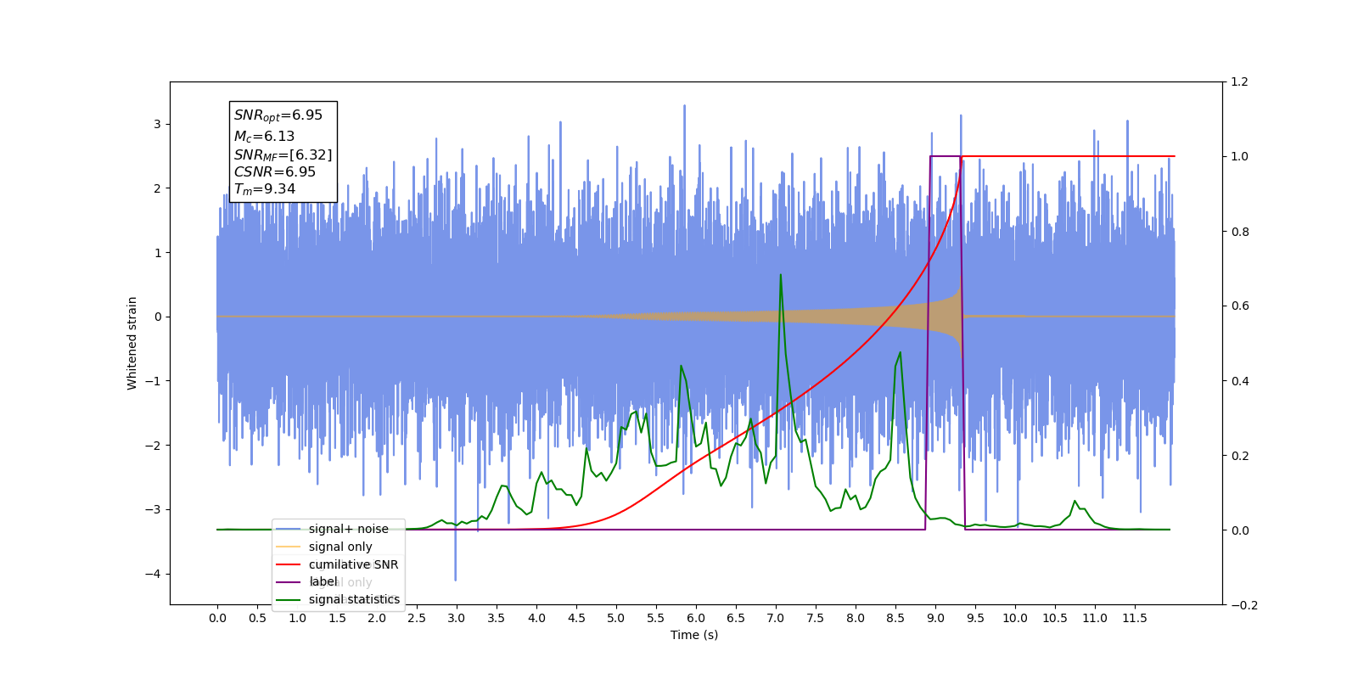Click the x-axis tick label 3.0
This screenshot has width=1358, height=679.
(x=457, y=618)
